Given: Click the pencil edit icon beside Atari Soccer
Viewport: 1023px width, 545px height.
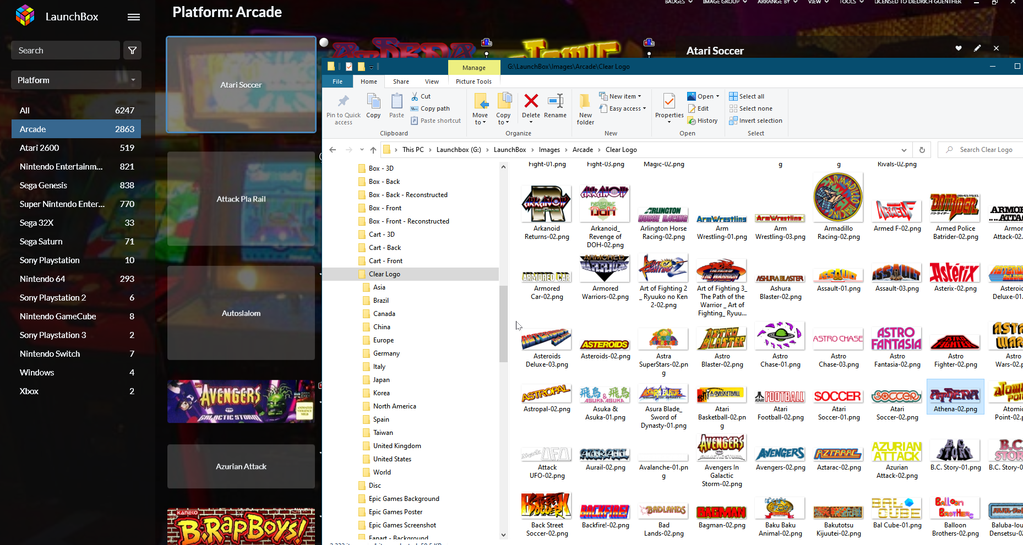Looking at the screenshot, I should pos(977,48).
